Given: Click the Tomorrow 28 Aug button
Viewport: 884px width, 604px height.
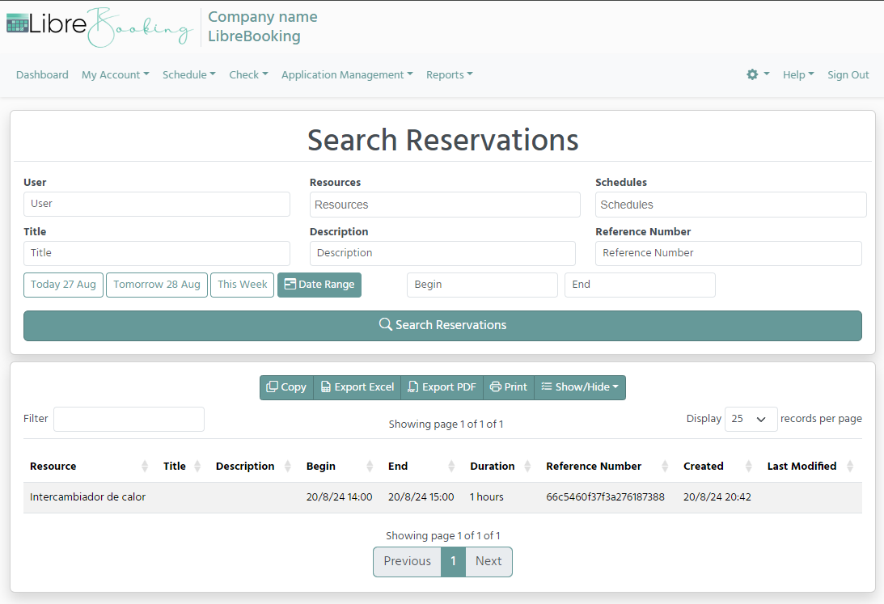Looking at the screenshot, I should (156, 285).
